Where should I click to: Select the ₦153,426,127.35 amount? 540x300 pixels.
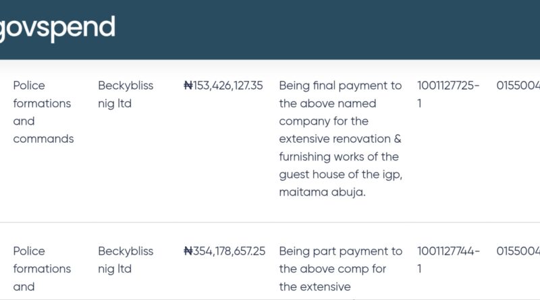point(223,86)
